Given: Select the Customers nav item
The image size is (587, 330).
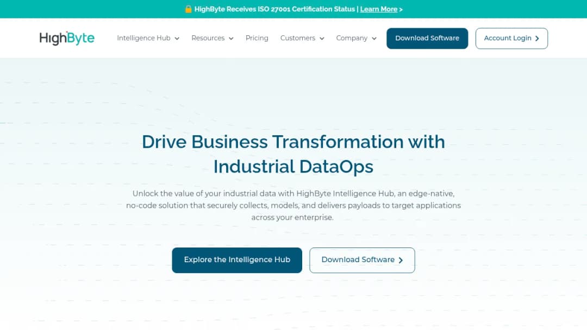Looking at the screenshot, I should pyautogui.click(x=298, y=38).
